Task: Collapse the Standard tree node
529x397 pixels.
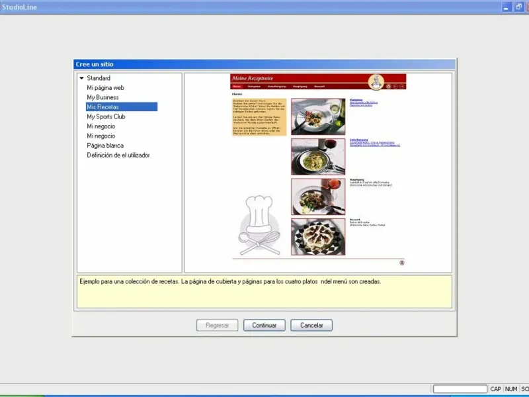Action: pyautogui.click(x=81, y=78)
